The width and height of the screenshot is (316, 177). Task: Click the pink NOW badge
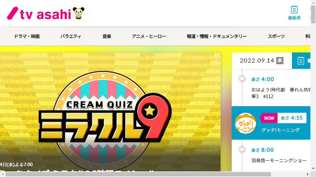point(269,118)
